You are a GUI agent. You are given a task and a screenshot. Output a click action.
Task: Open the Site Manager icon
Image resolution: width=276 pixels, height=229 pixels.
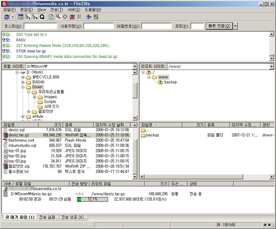[x=7, y=17]
